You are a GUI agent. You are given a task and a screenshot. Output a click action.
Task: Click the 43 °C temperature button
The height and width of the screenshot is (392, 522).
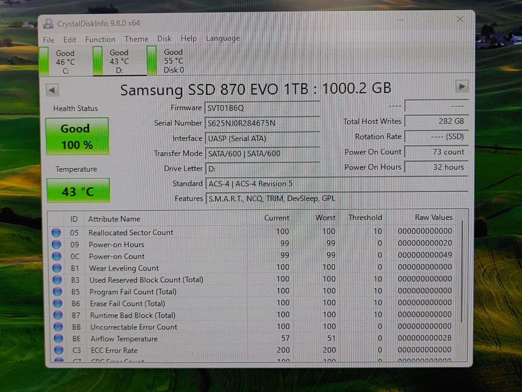point(78,191)
